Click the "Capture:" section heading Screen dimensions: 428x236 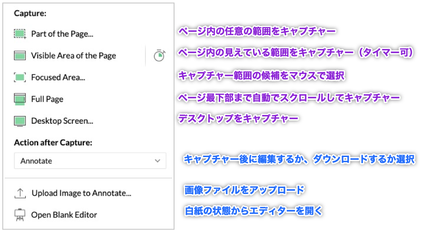tap(30, 13)
